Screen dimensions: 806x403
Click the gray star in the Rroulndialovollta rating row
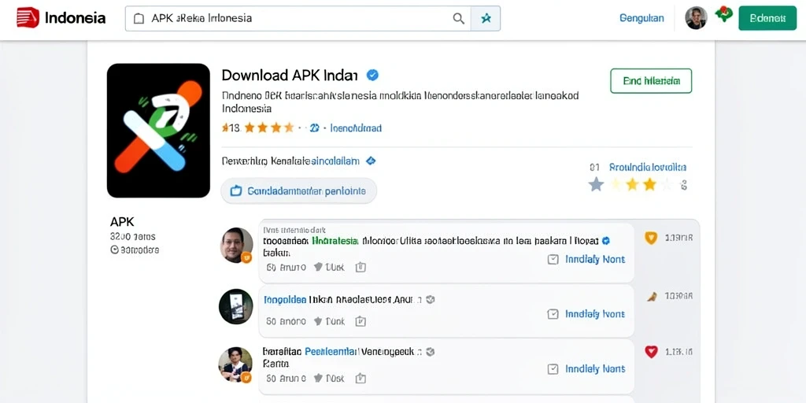point(596,184)
